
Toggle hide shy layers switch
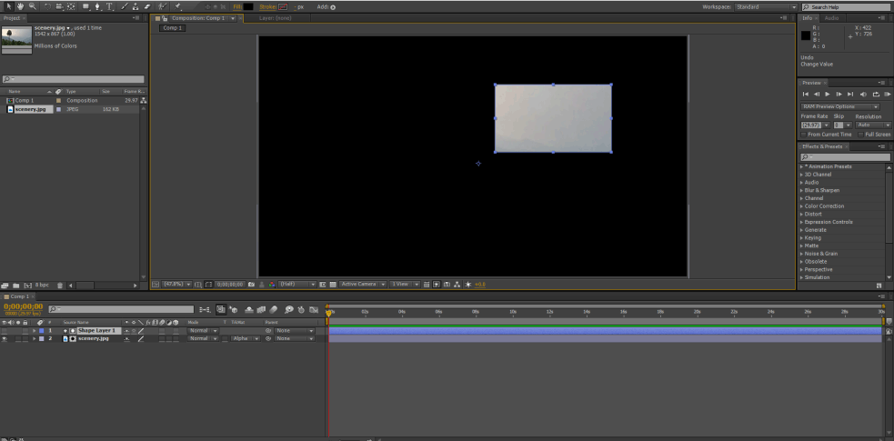click(x=249, y=309)
